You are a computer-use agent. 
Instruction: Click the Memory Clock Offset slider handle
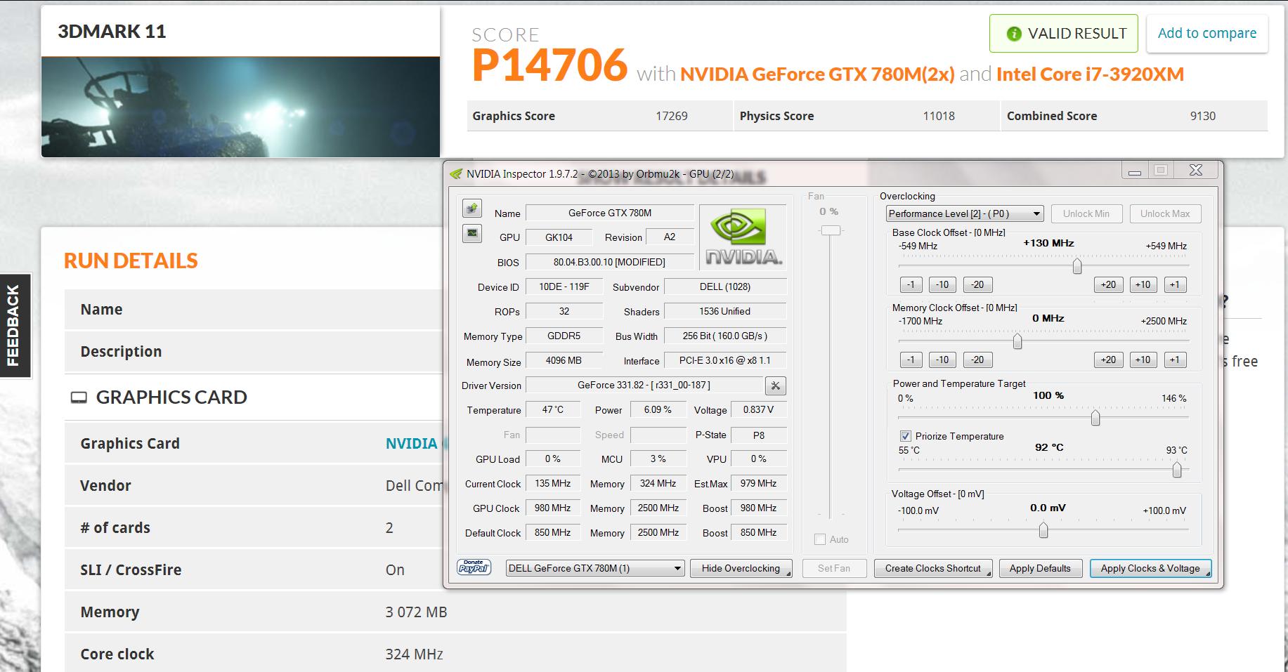[1017, 341]
